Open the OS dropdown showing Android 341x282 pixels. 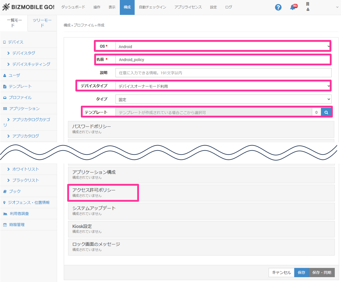(223, 47)
